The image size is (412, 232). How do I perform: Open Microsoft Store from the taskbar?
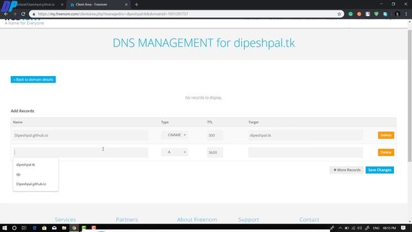44,227
